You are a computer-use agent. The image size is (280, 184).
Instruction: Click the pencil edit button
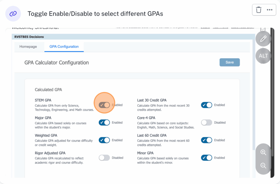[x=263, y=39]
